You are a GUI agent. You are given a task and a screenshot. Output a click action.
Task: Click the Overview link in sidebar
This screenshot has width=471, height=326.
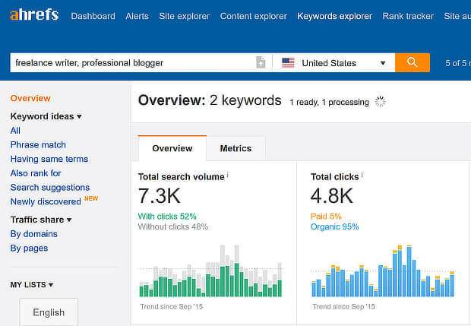[x=30, y=98]
